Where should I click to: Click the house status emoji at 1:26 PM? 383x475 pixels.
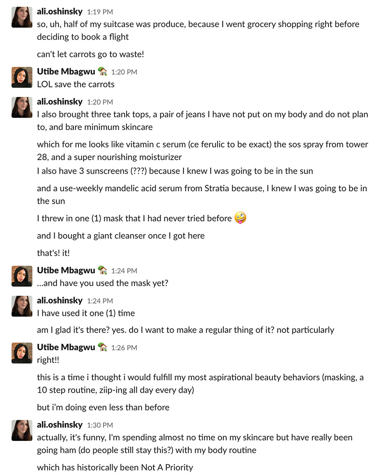click(103, 347)
